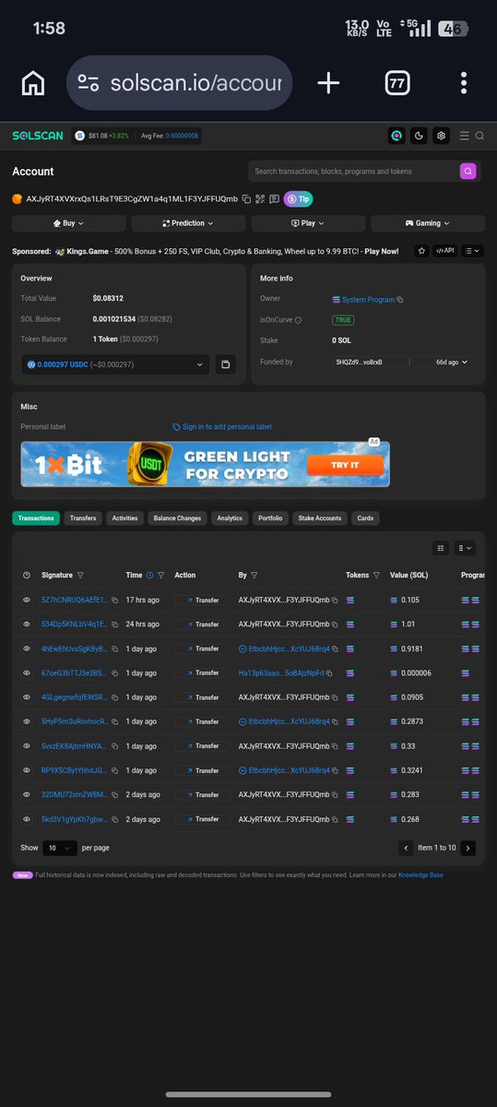Click Sign in to add personal label
The image size is (497, 1107).
click(x=222, y=426)
